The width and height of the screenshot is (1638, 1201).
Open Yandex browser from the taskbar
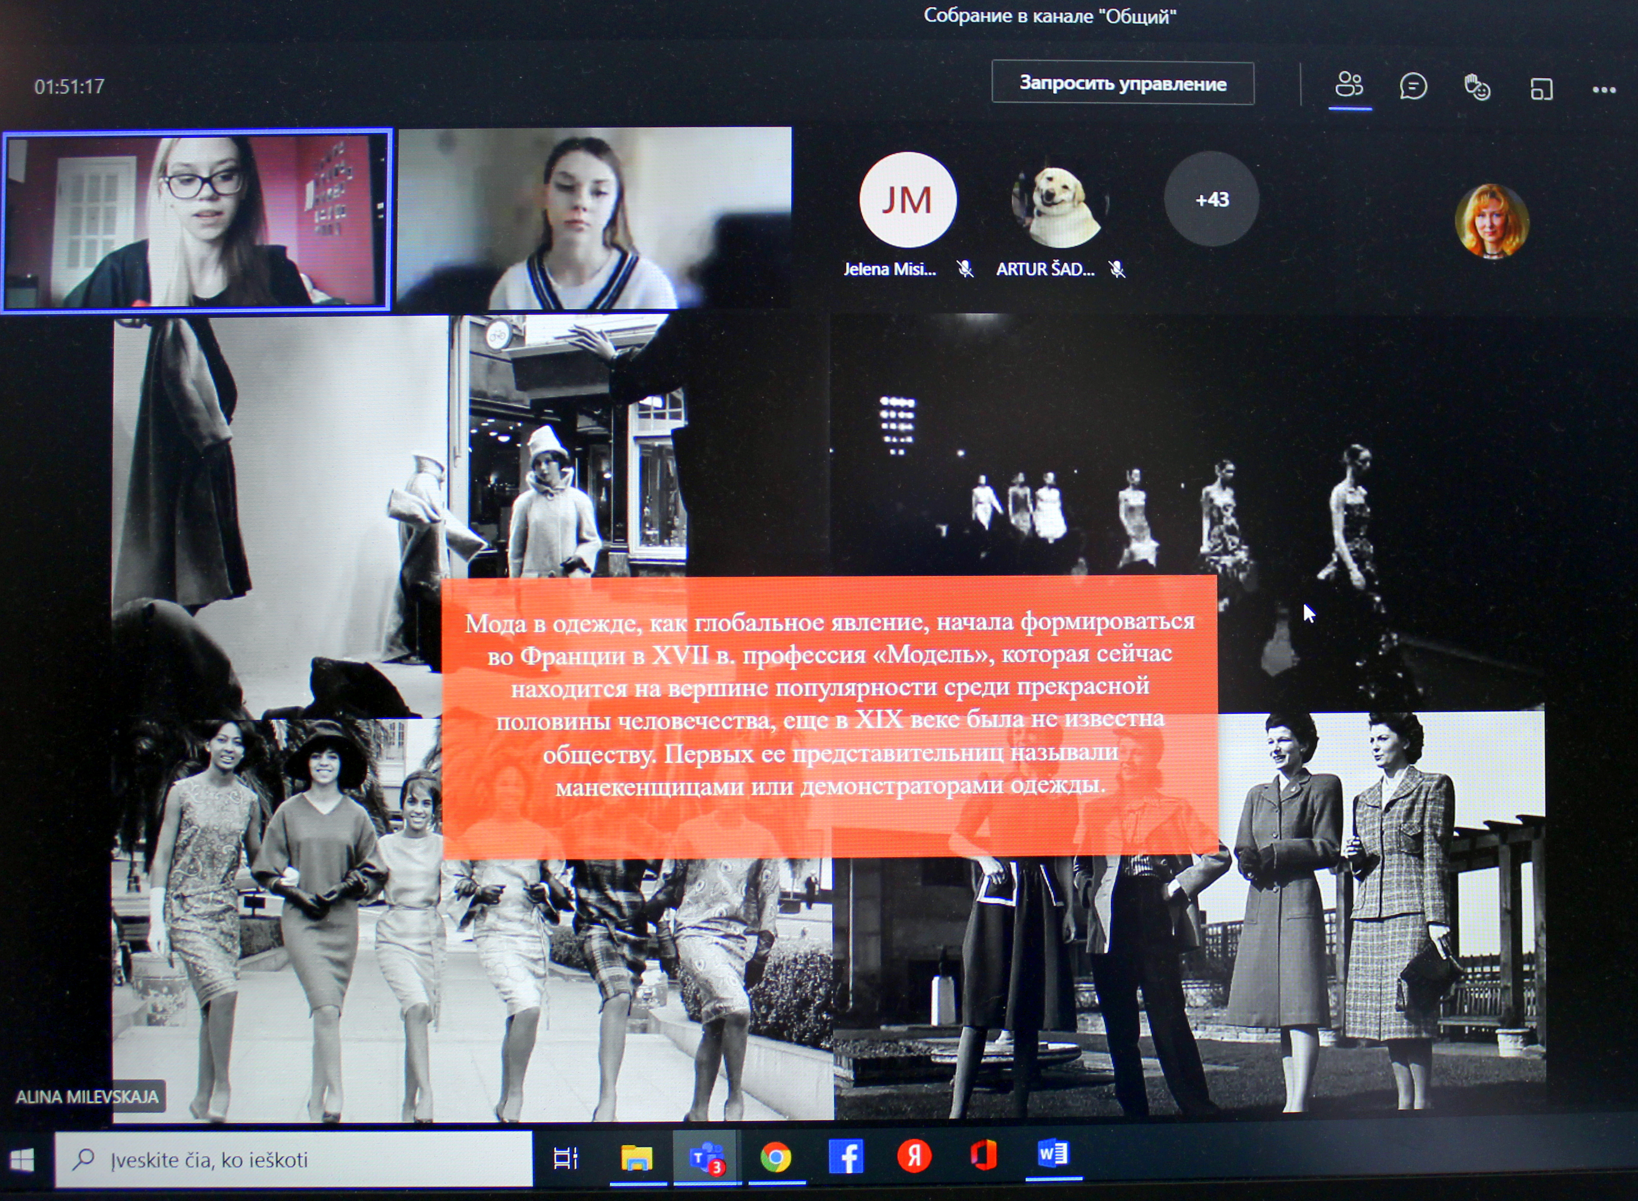pos(914,1155)
